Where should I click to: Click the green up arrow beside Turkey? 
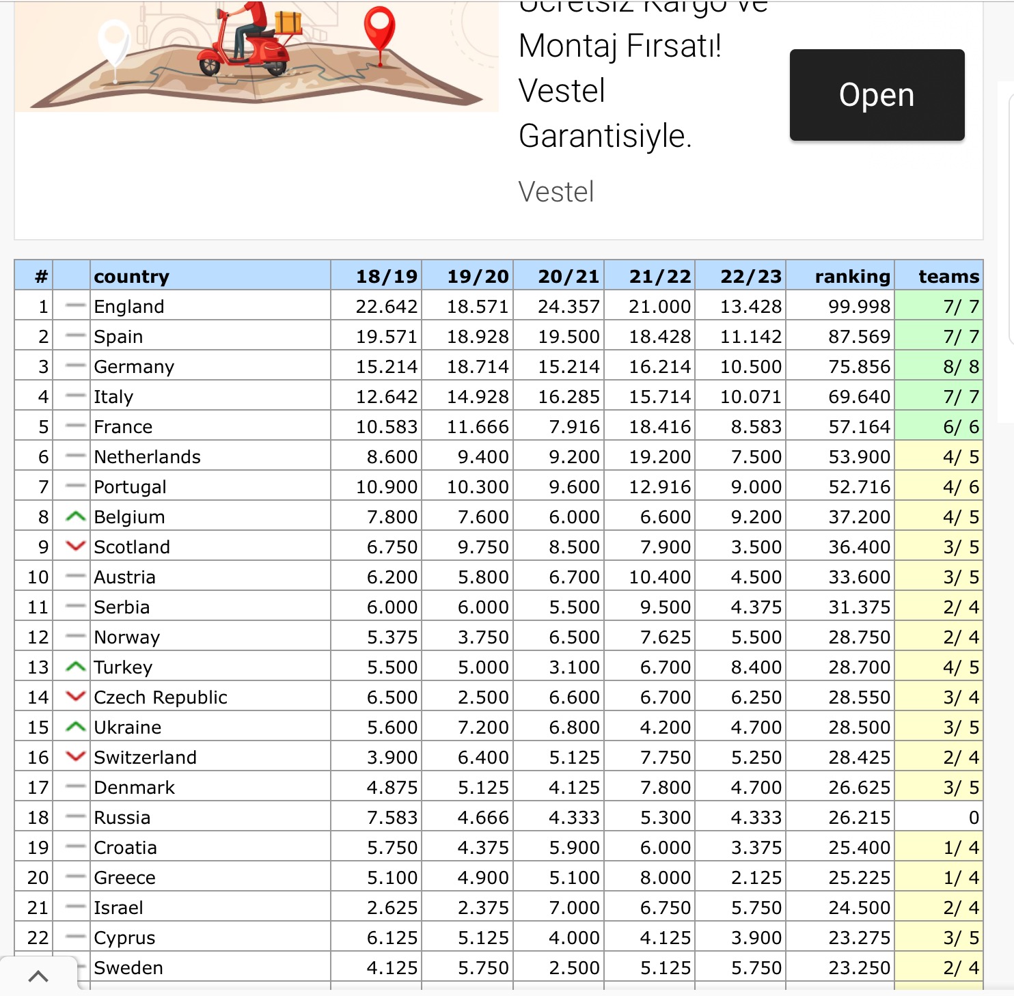pos(75,667)
